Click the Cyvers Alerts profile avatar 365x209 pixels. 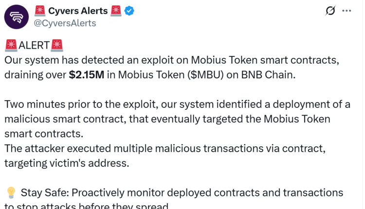(x=16, y=17)
